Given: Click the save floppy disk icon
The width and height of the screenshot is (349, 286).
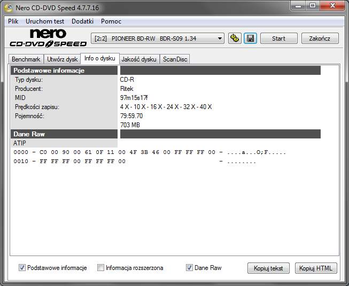Looking at the screenshot, I should (x=251, y=38).
